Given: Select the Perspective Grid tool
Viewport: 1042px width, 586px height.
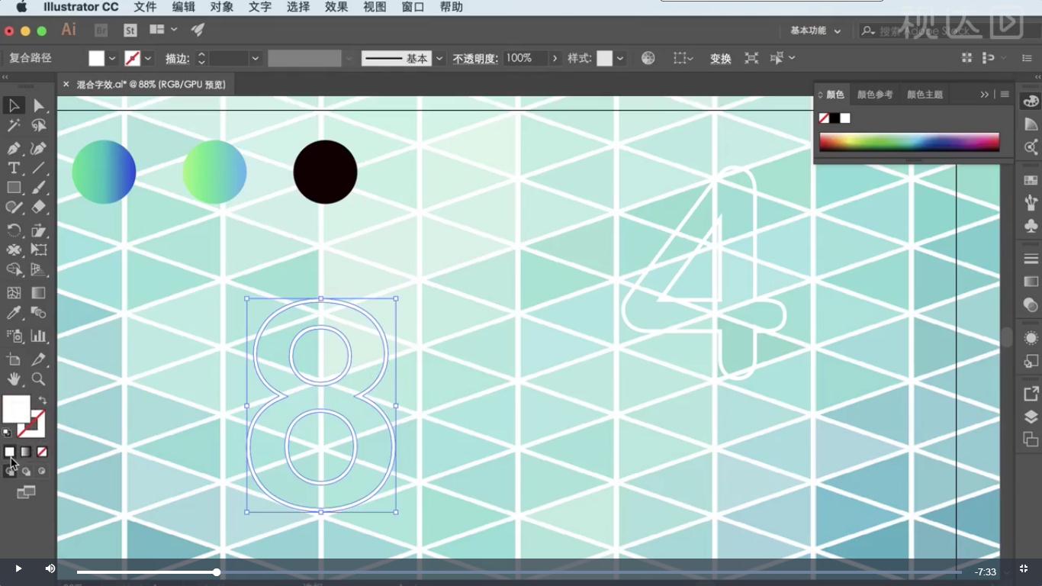Looking at the screenshot, I should (39, 270).
